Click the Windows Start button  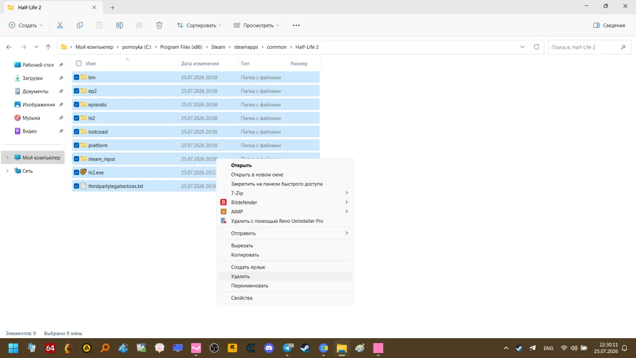click(13, 348)
